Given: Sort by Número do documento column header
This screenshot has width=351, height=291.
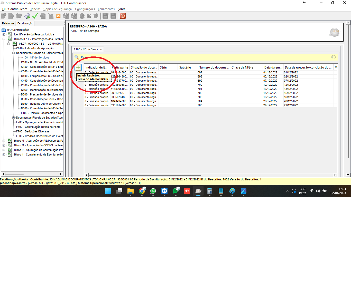Looking at the screenshot, I should pos(213,67).
